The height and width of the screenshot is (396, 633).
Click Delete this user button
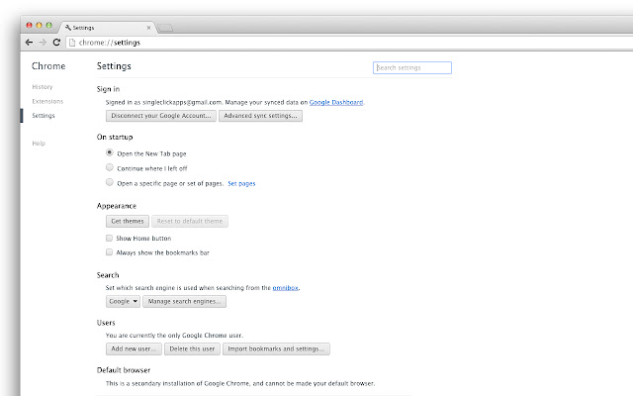click(x=192, y=348)
